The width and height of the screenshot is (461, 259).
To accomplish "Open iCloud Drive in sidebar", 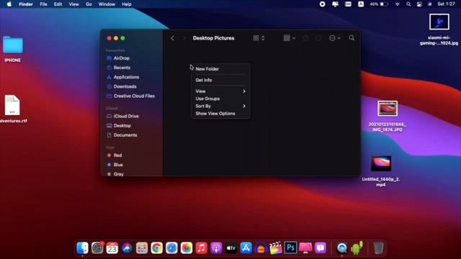I will coord(122,116).
